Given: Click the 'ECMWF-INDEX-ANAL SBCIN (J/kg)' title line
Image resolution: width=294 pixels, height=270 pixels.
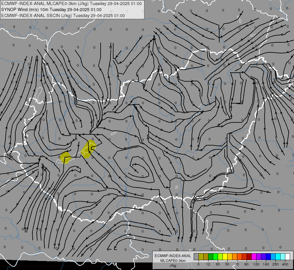Looking at the screenshot, I should pyautogui.click(x=63, y=16).
